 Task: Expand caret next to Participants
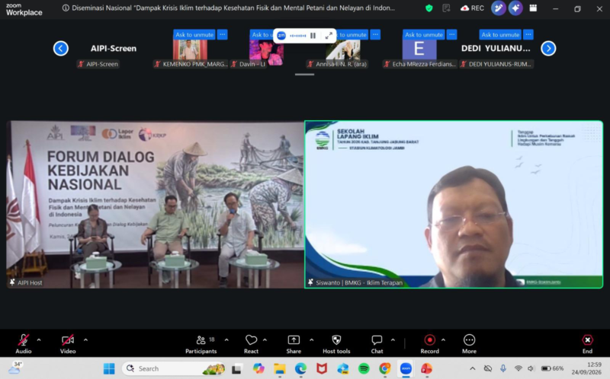226,339
